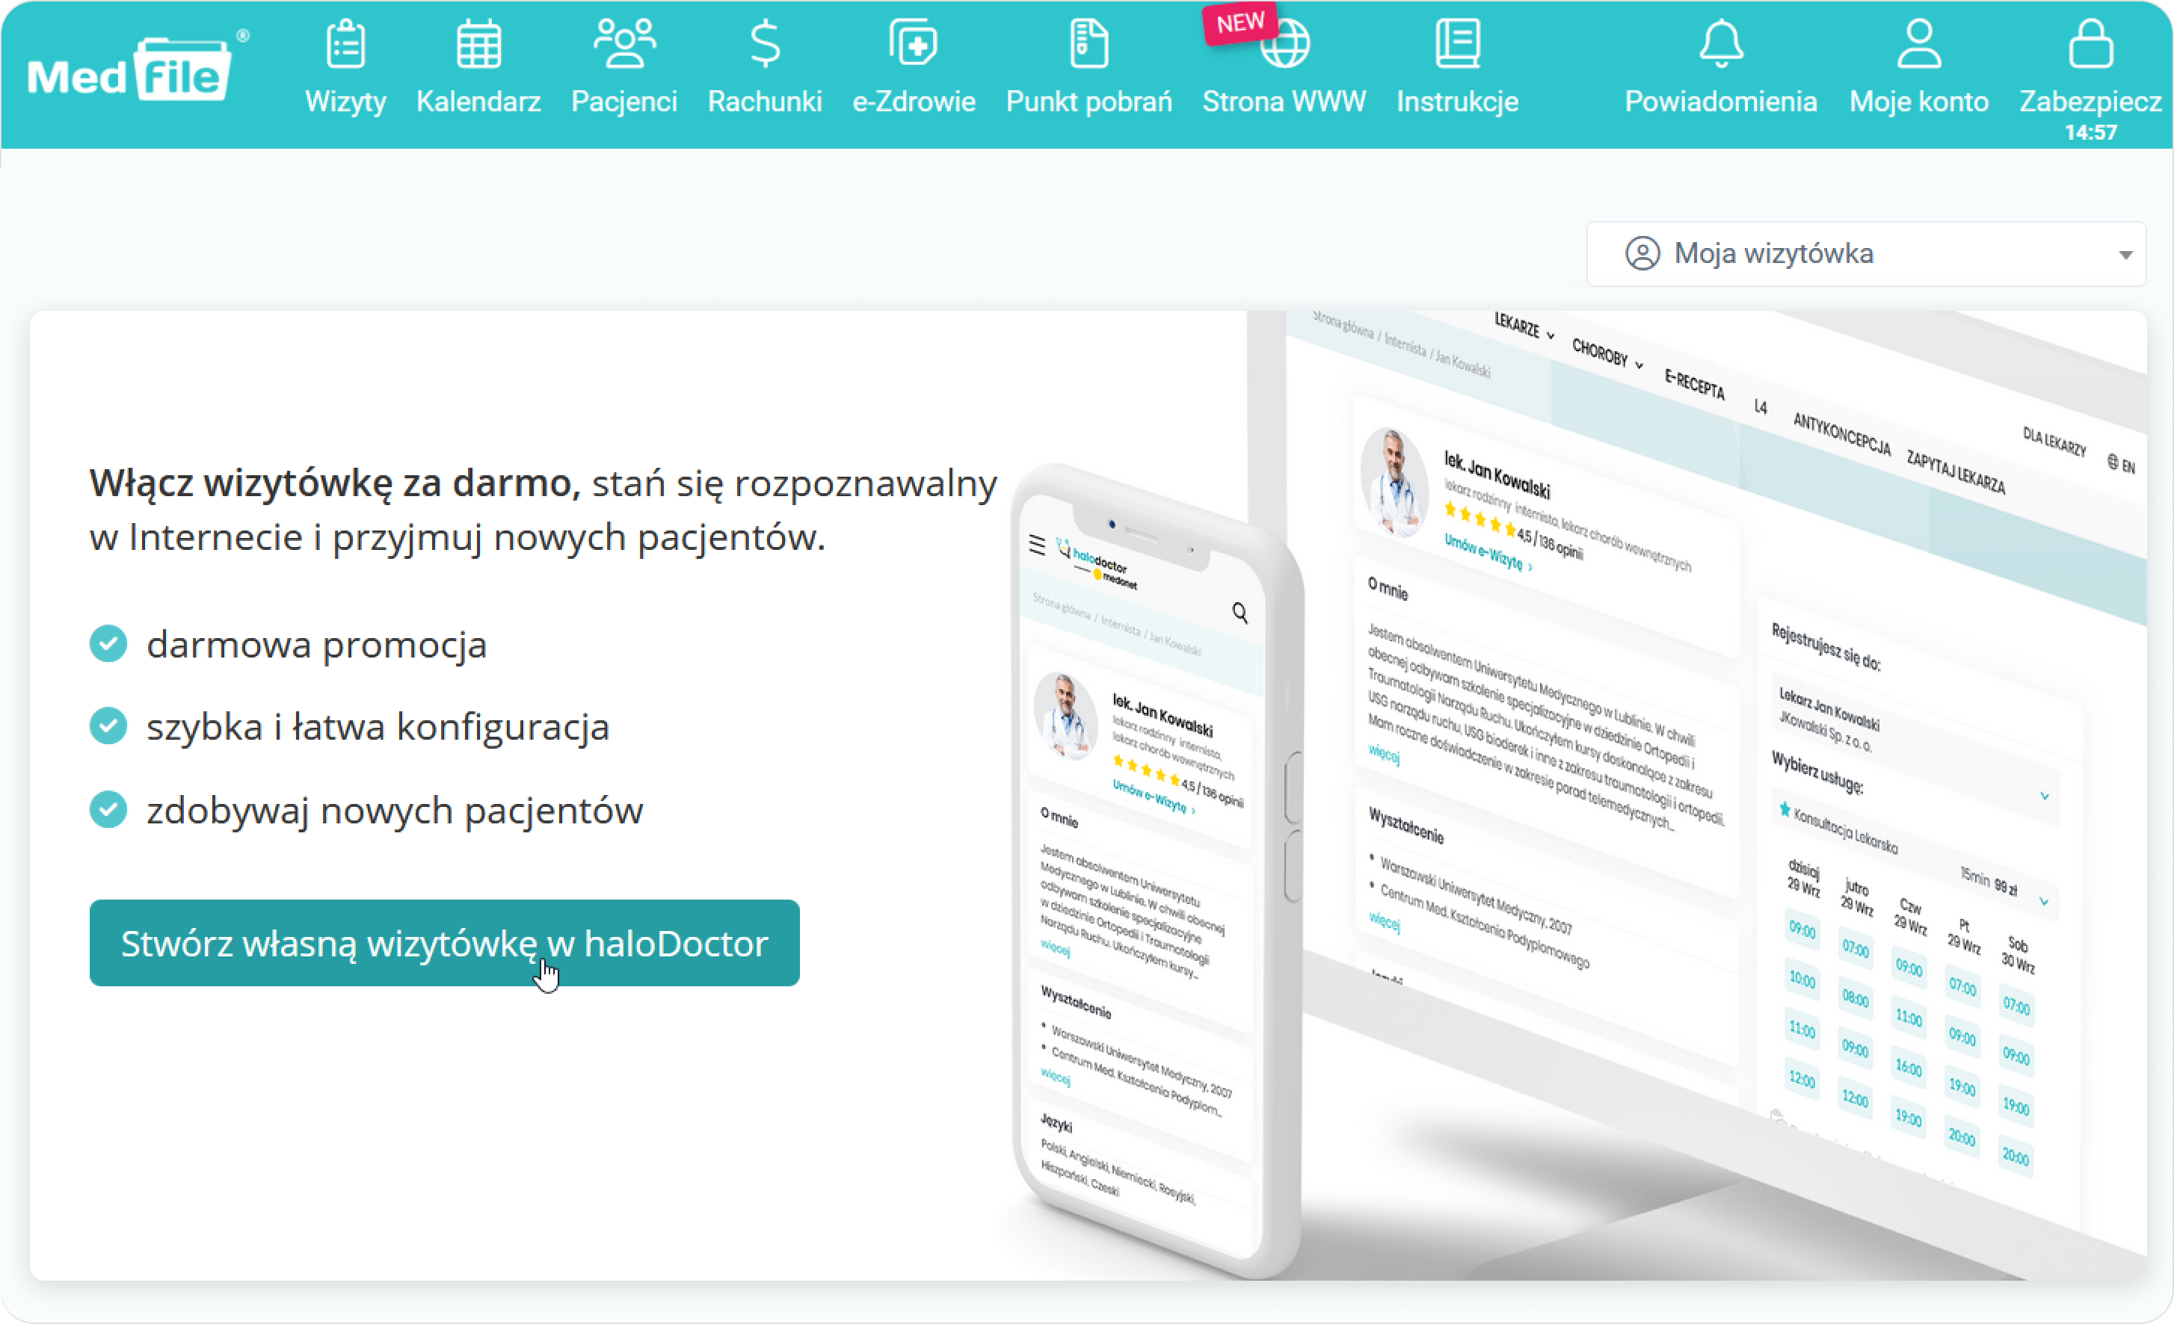Click the heading 'Włącz wizytówkę za darmo'
The height and width of the screenshot is (1324, 2177).
click(335, 484)
